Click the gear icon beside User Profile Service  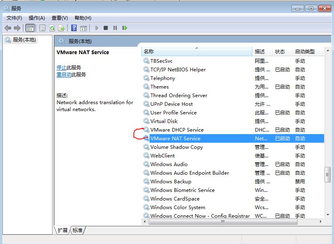pos(146,112)
